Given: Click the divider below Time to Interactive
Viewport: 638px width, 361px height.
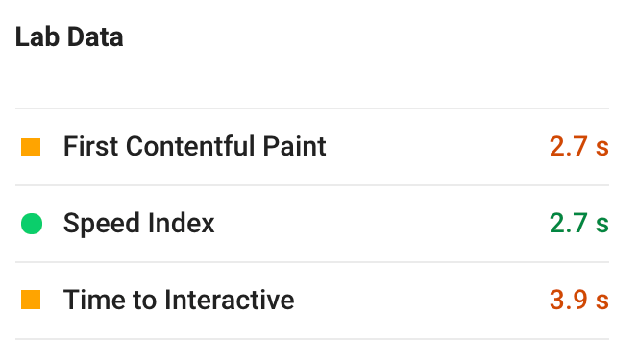Looking at the screenshot, I should pos(312,339).
